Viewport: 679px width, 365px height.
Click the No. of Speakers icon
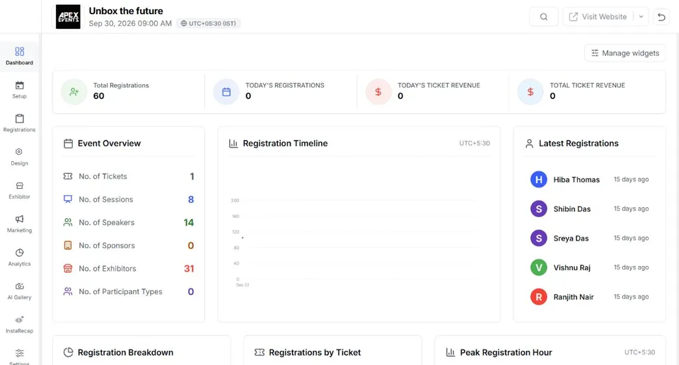[x=68, y=222]
